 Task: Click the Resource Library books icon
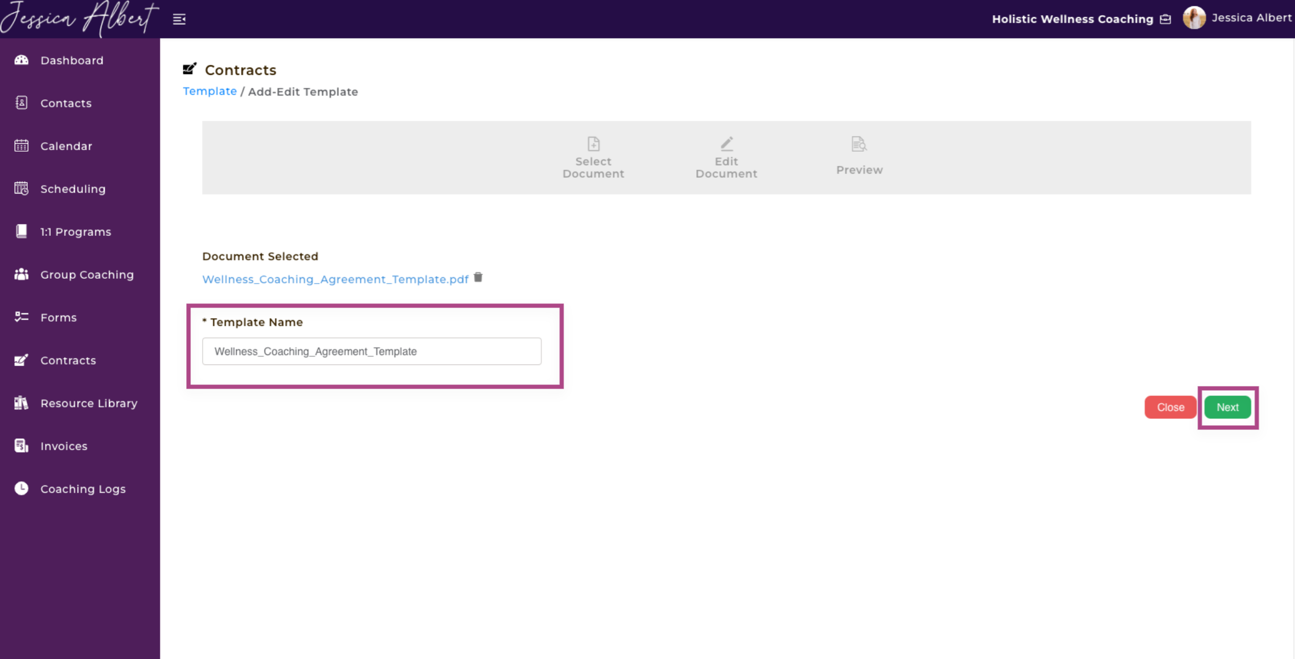pos(21,403)
